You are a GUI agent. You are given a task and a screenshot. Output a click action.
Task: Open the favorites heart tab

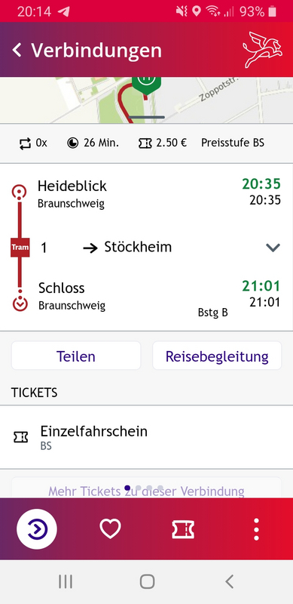pyautogui.click(x=111, y=529)
